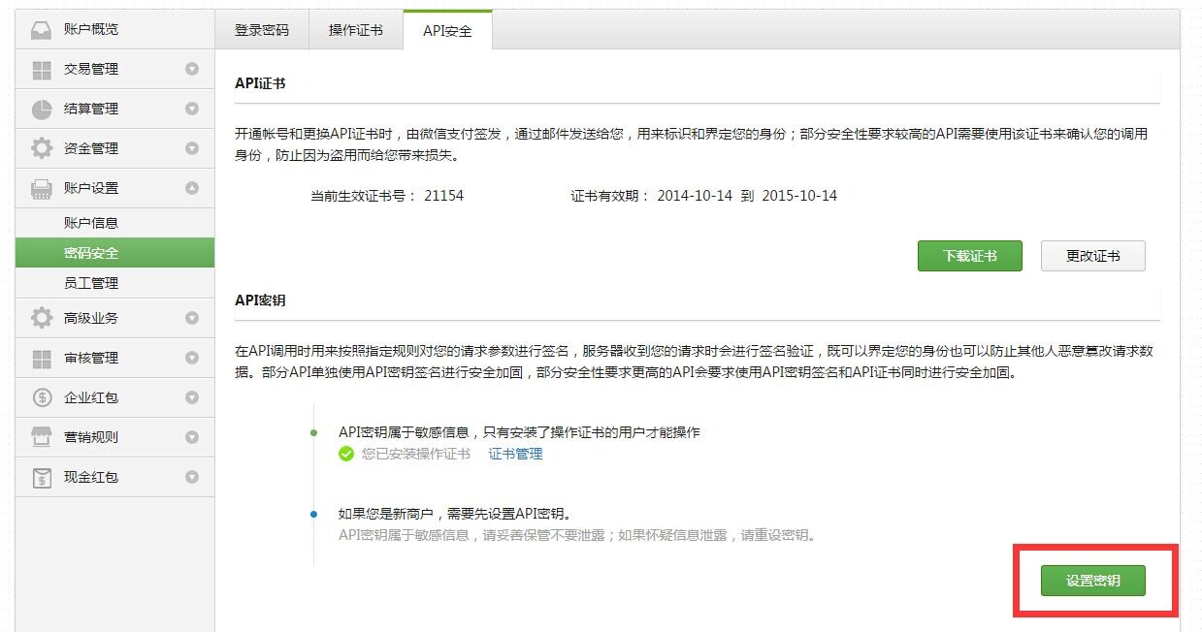Switch to the 登录密码 tab
The width and height of the screenshot is (1202, 632).
(x=262, y=30)
